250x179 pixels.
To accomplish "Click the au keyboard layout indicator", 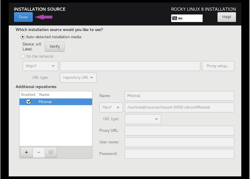I will coord(187,18).
